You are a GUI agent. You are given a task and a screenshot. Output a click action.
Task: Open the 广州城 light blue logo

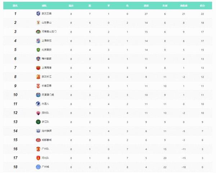click(x=38, y=167)
